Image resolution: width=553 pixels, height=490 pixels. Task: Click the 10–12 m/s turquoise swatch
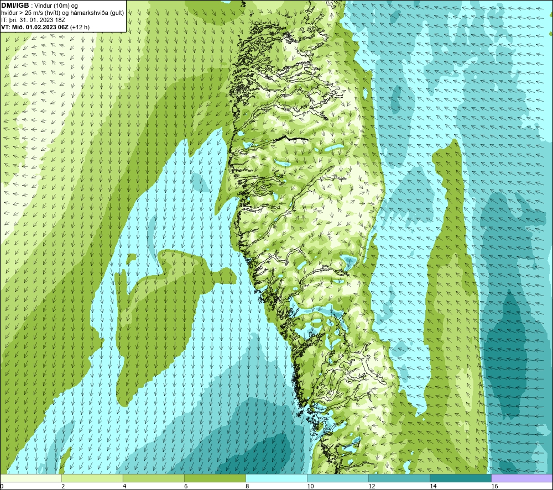338,478
